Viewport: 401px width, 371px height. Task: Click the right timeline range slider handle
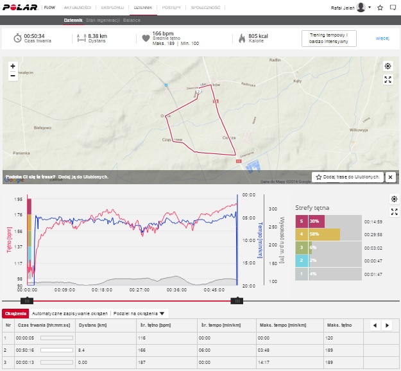tap(237, 300)
